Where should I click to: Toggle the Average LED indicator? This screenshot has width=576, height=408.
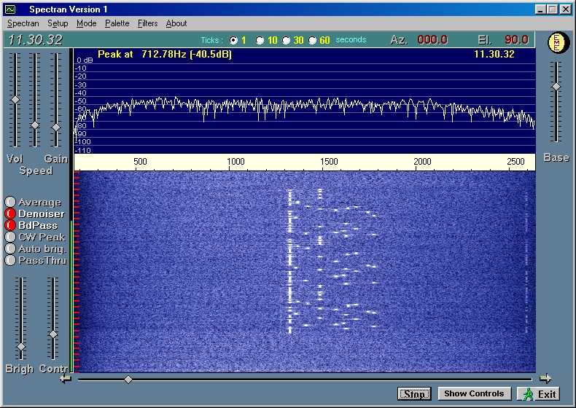[10, 203]
